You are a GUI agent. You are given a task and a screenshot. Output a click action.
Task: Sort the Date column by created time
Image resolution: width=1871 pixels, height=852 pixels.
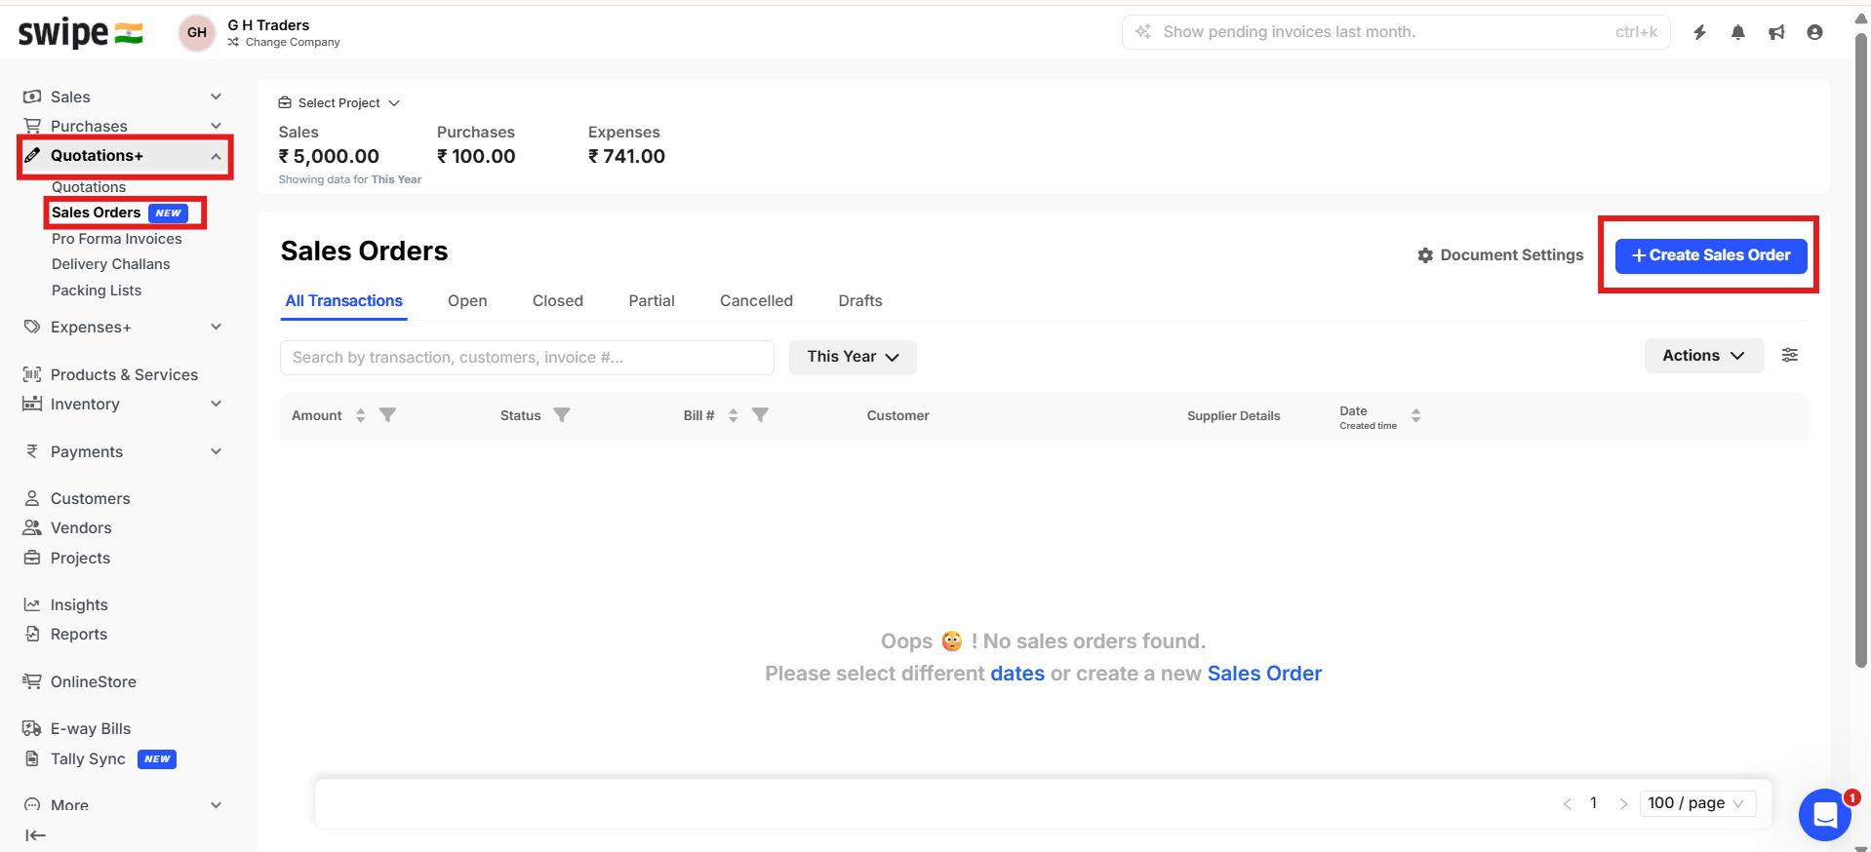point(1415,416)
